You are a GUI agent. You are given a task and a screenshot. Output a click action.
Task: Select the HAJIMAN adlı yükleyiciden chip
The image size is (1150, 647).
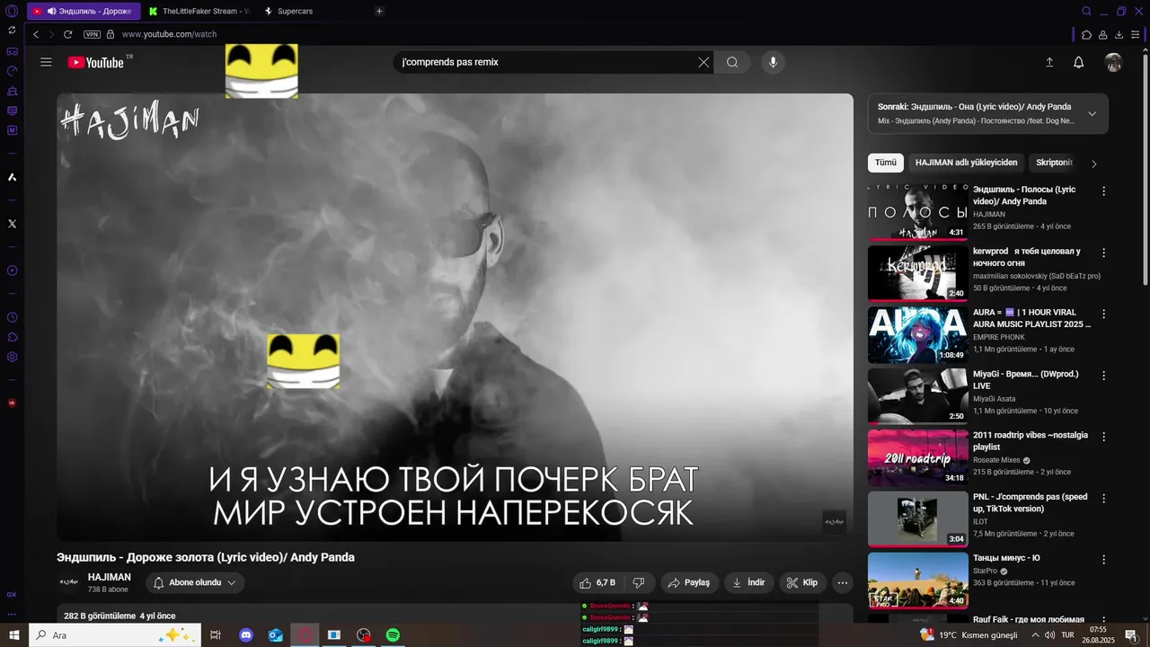coord(967,163)
